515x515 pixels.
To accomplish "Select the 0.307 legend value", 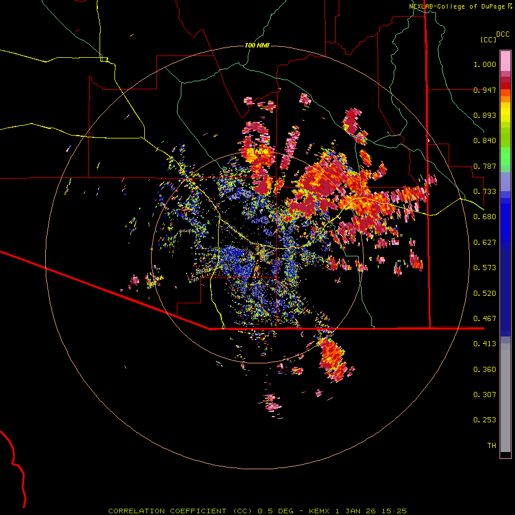I will pyautogui.click(x=485, y=395).
